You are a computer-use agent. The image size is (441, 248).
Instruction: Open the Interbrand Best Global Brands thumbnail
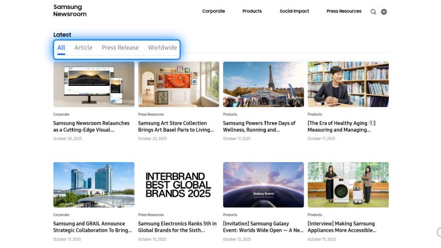click(x=179, y=185)
